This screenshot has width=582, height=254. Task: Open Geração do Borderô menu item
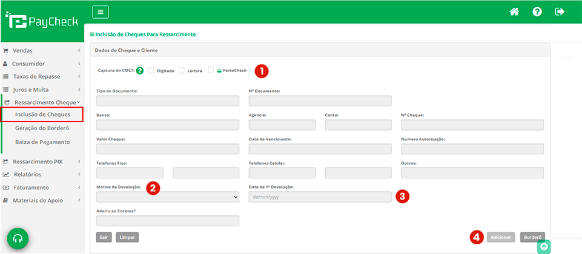pos(42,128)
